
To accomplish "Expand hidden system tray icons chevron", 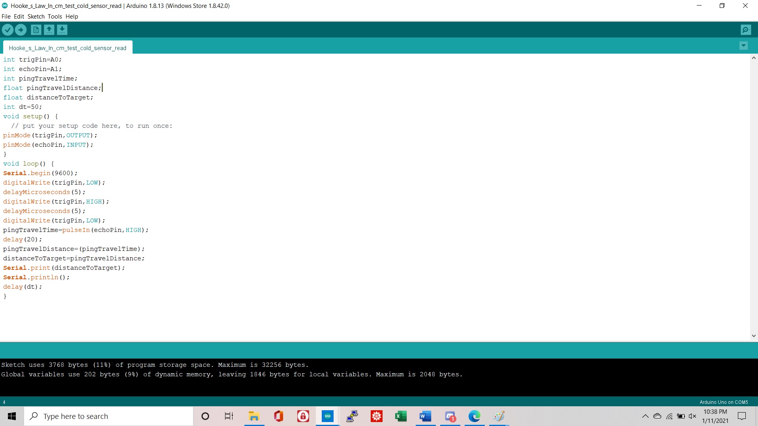I will pos(645,416).
